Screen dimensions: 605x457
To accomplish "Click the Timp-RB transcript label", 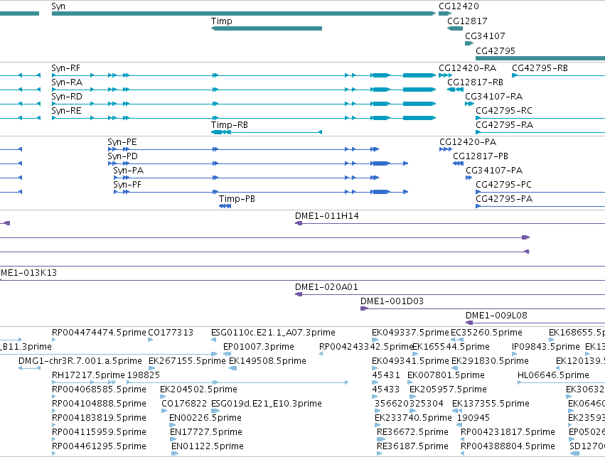I will pyautogui.click(x=230, y=125).
